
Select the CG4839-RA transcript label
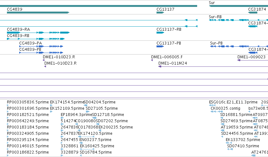tap(19, 29)
